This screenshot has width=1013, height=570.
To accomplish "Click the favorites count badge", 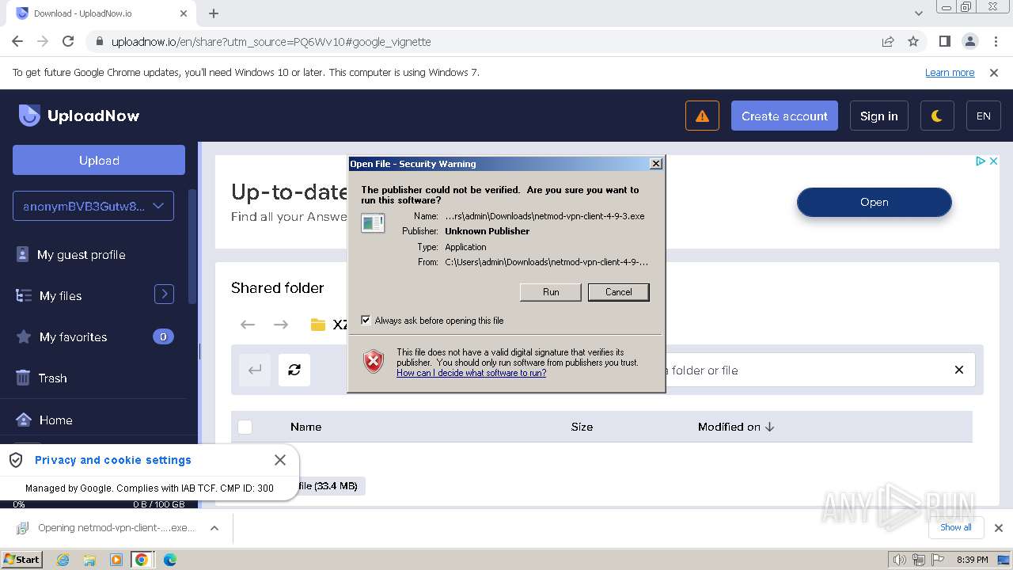I will coord(163,336).
